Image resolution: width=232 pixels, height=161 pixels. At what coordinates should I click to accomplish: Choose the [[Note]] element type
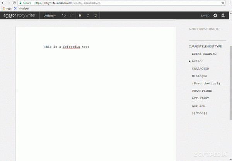(199, 113)
